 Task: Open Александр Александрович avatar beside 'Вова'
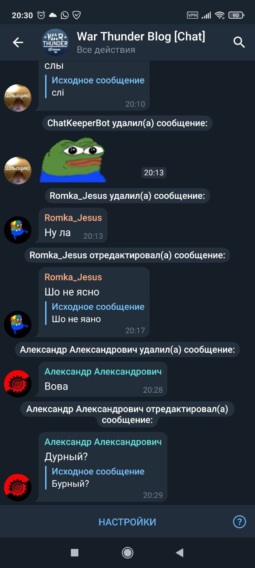click(x=18, y=384)
